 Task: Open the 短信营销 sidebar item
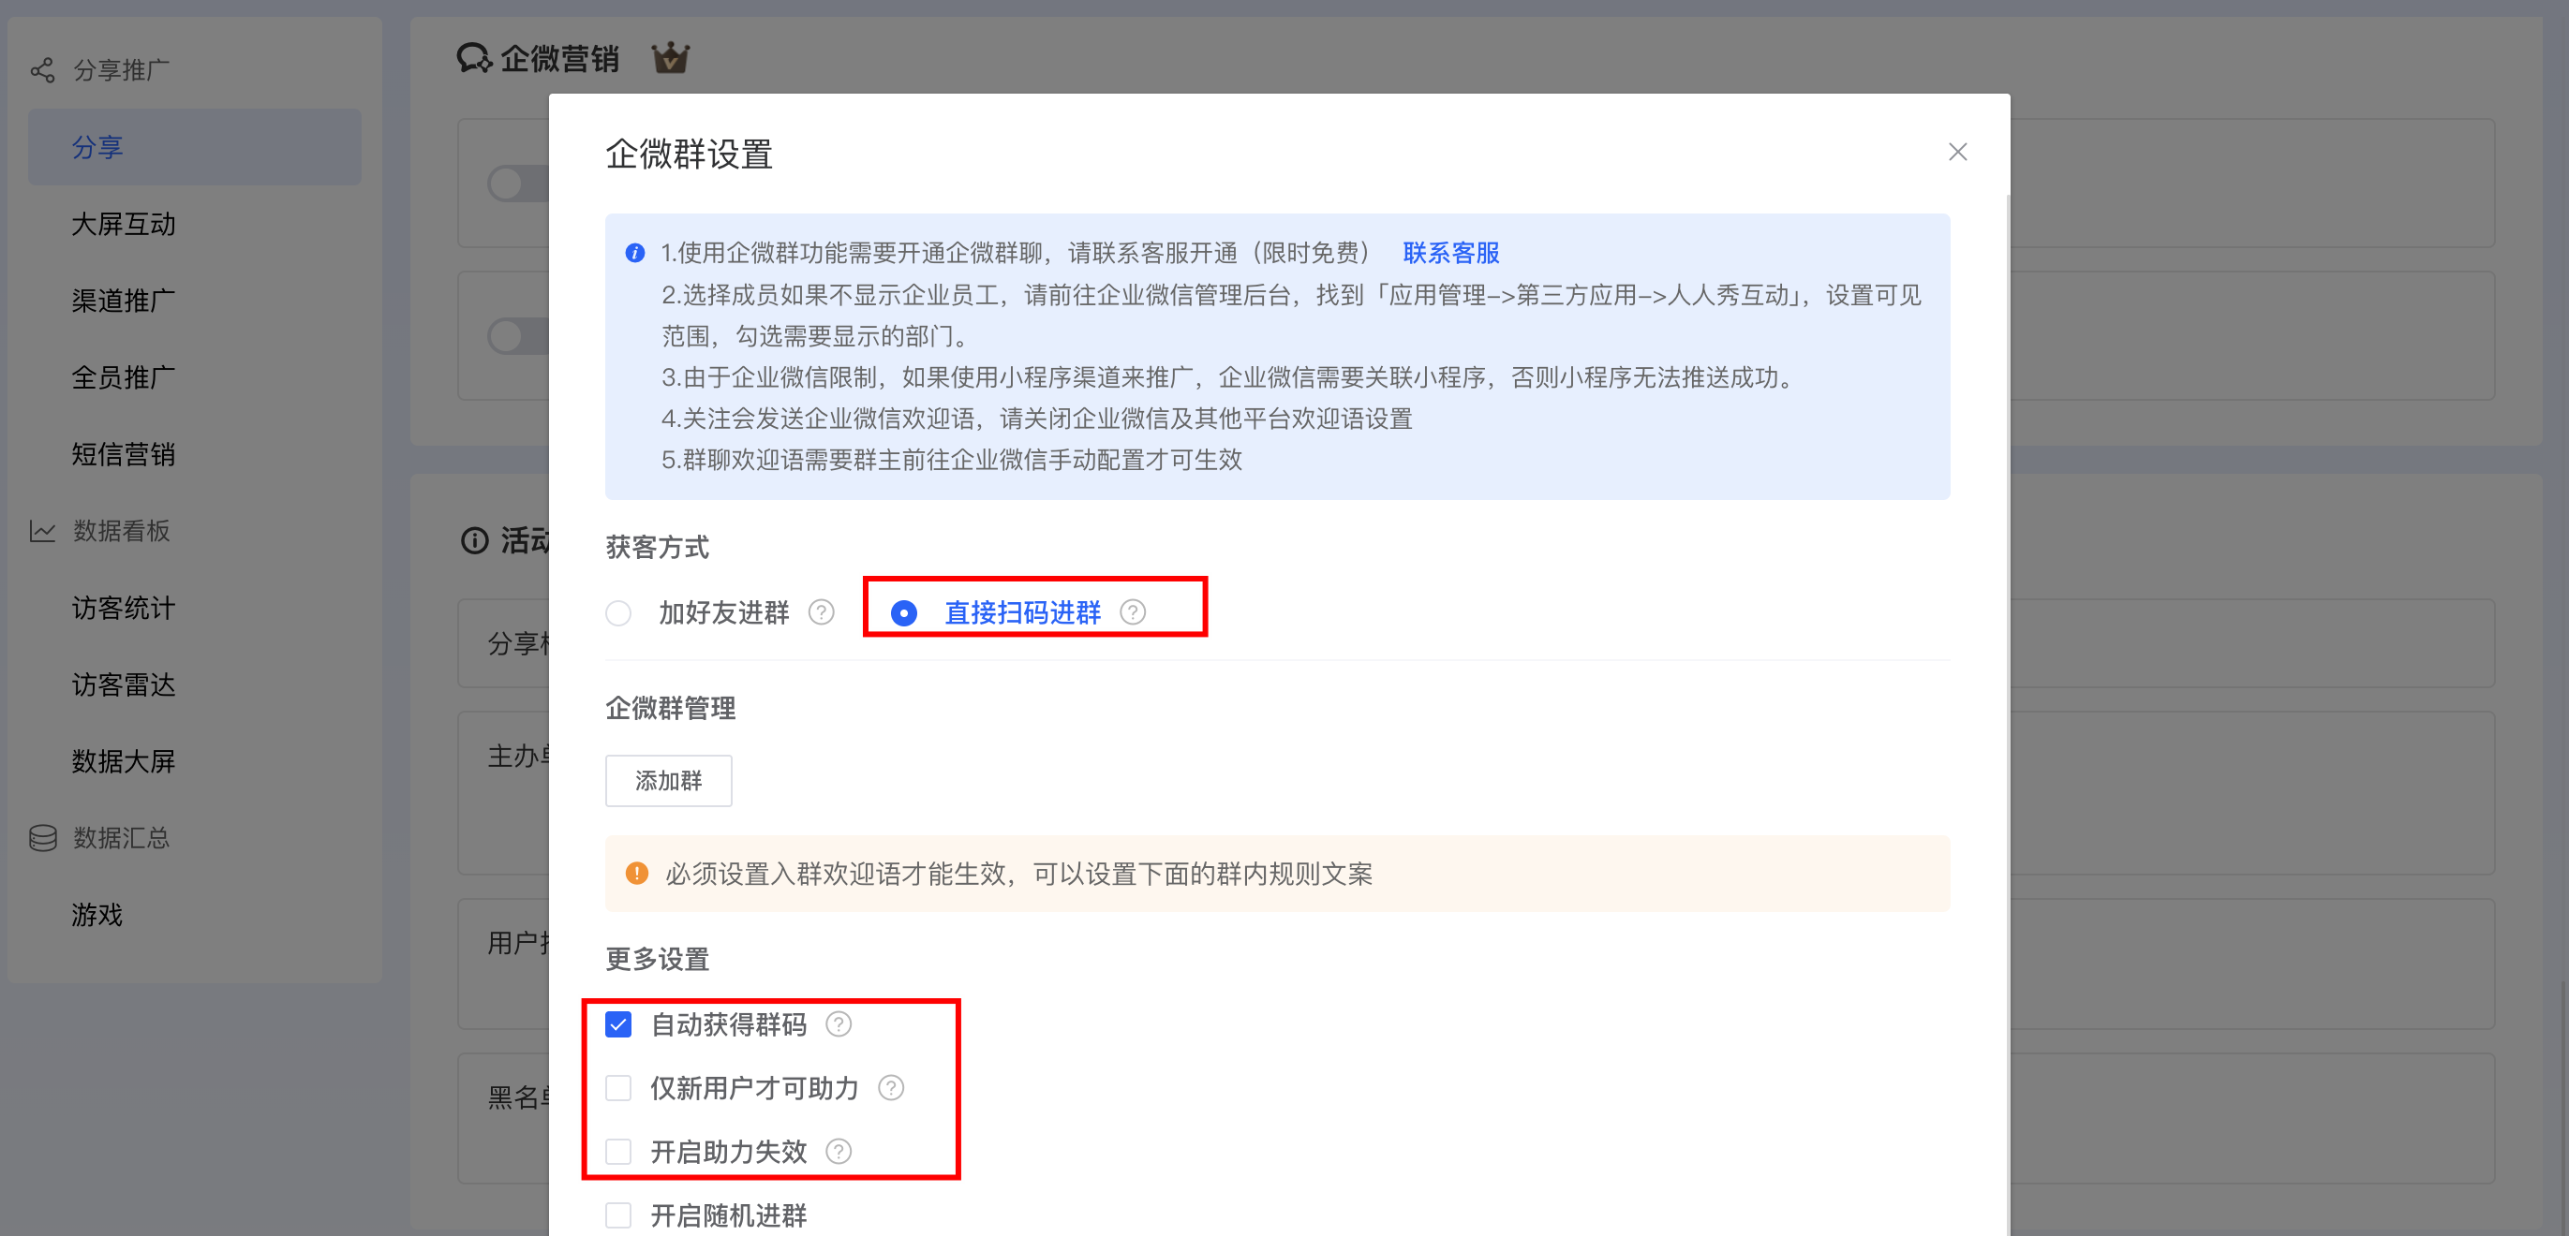[124, 454]
